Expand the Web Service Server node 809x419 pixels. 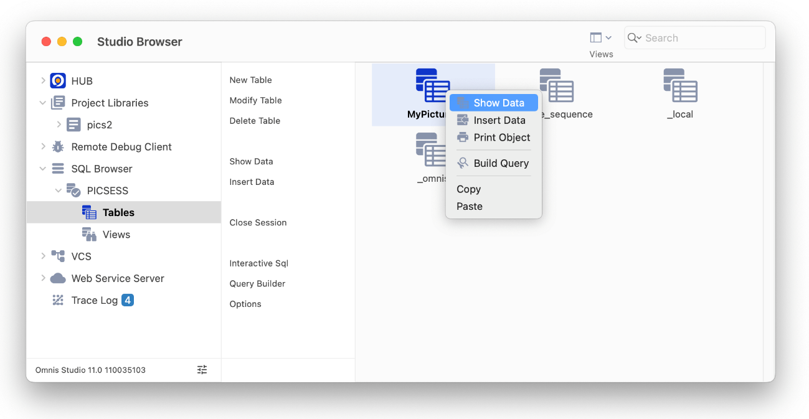[x=43, y=278]
